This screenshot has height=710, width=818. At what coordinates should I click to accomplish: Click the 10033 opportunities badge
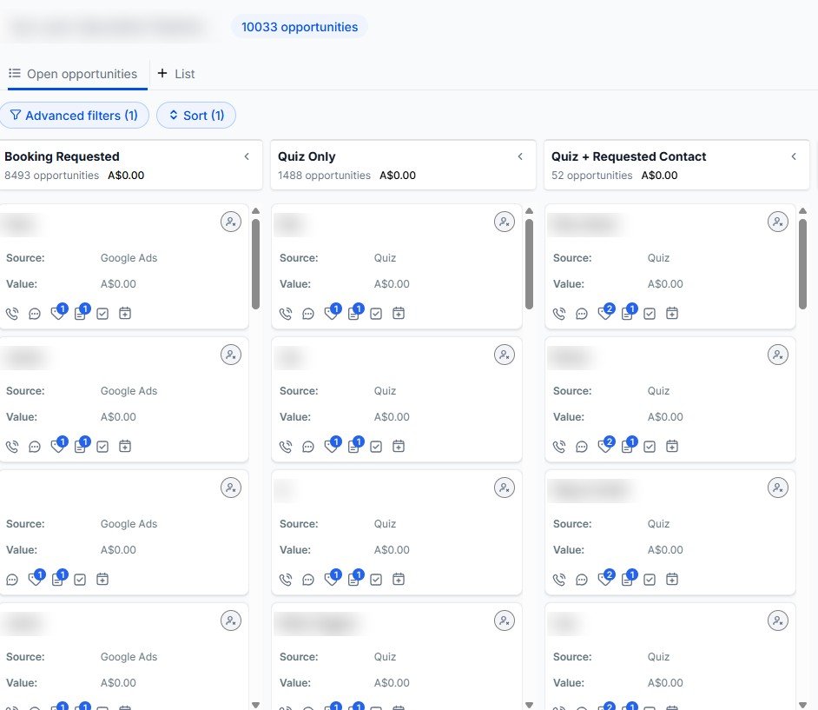pyautogui.click(x=300, y=27)
